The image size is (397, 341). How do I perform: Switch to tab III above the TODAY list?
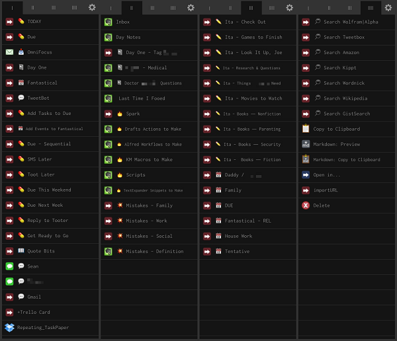click(x=54, y=7)
